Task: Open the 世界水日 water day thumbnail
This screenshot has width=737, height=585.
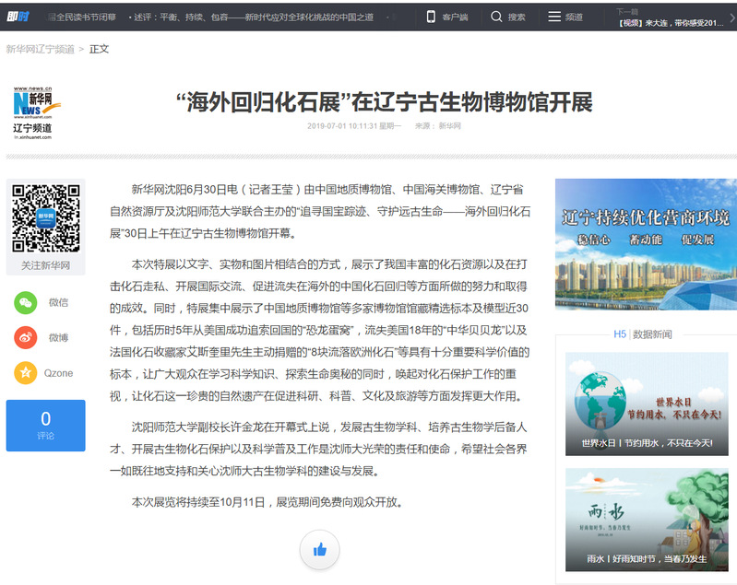Action: [x=646, y=404]
